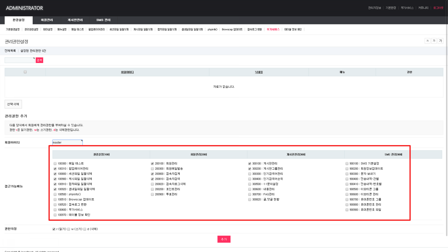Click the smallest font size 가 button
The height and width of the screenshot is (252, 448).
[x=427, y=41]
